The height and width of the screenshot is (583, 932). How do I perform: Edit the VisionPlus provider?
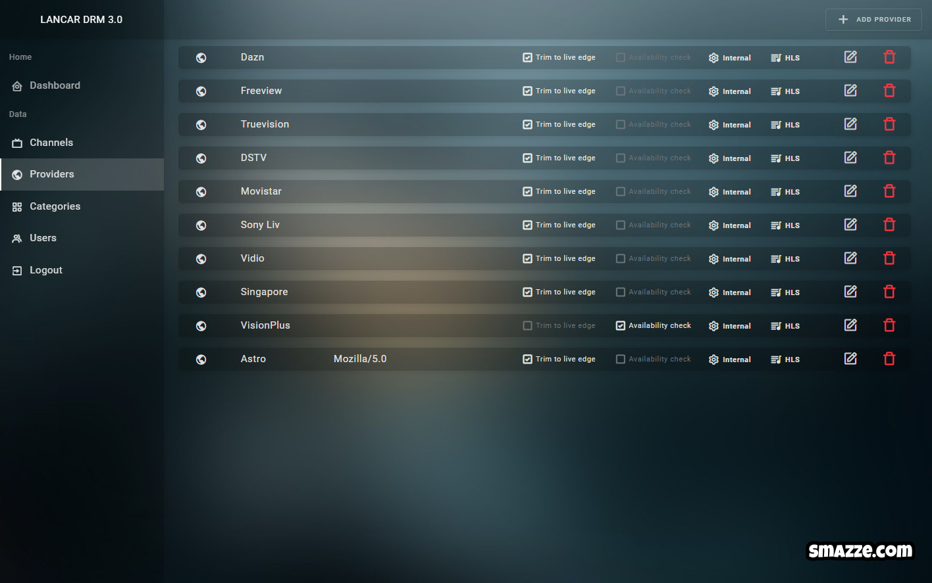[850, 325]
